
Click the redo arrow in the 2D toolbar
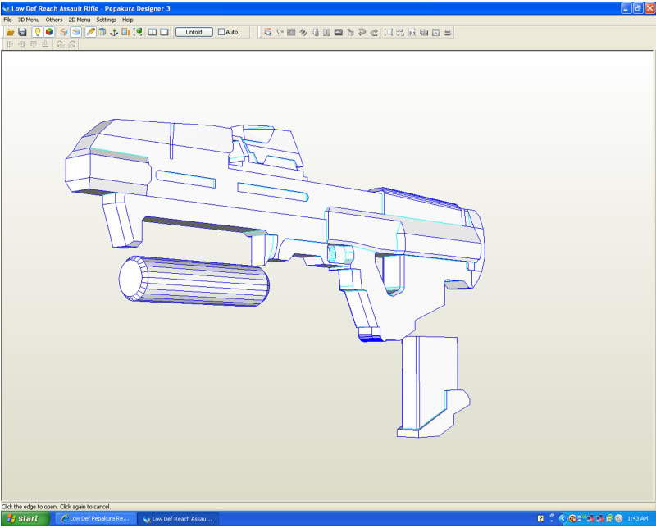pos(374,32)
